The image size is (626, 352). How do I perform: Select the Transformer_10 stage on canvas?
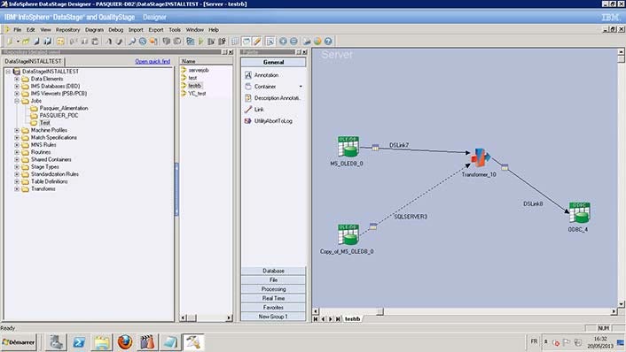[481, 157]
